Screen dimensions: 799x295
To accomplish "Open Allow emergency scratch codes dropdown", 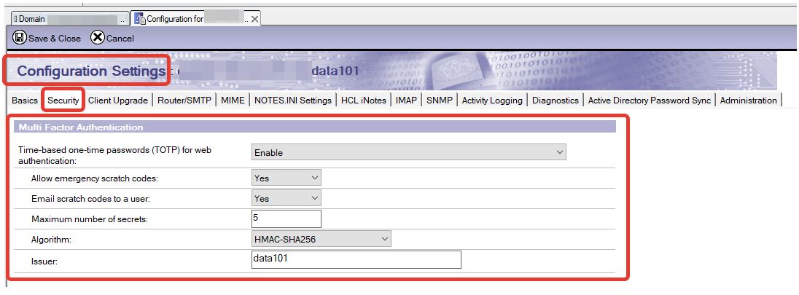I will (x=286, y=177).
